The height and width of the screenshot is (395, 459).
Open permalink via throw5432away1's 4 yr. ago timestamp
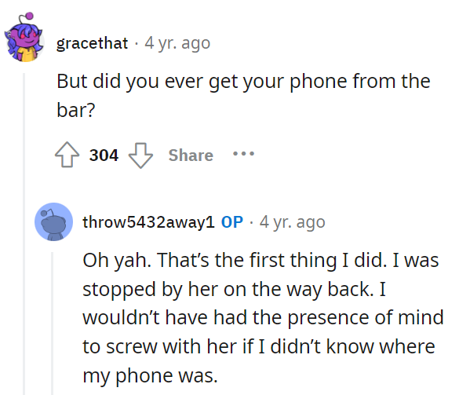(293, 222)
